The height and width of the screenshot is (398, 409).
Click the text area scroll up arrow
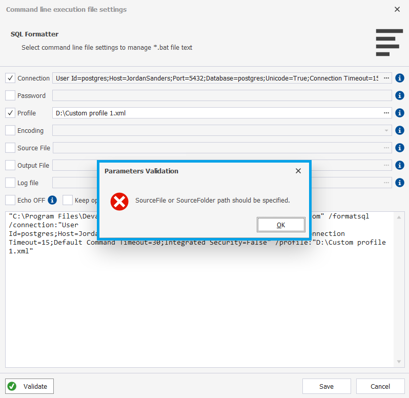coord(399,217)
